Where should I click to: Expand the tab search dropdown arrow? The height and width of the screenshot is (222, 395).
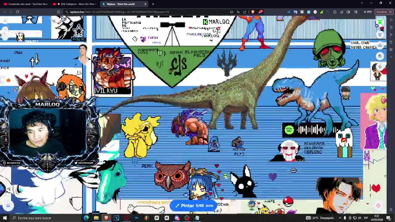tap(362, 3)
